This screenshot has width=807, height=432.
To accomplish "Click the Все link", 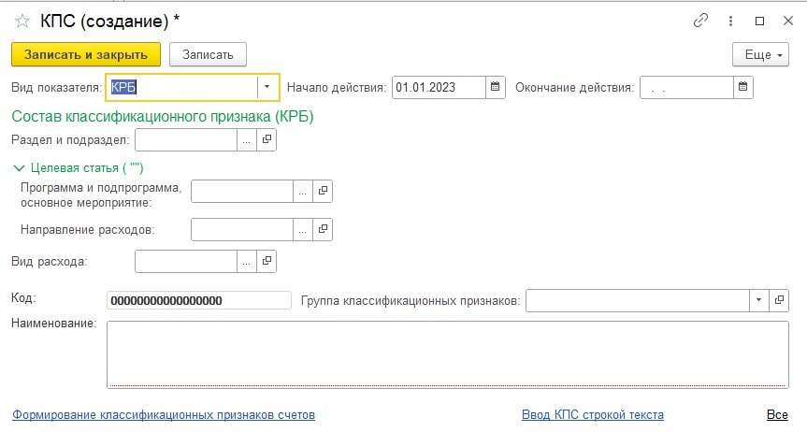I will click(776, 414).
